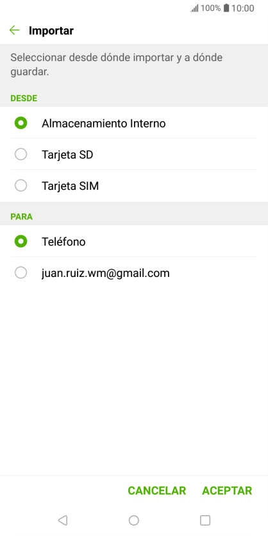Image resolution: width=268 pixels, height=536 pixels.
Task: Tap the Tarjeta SD label text
Action: tap(67, 155)
